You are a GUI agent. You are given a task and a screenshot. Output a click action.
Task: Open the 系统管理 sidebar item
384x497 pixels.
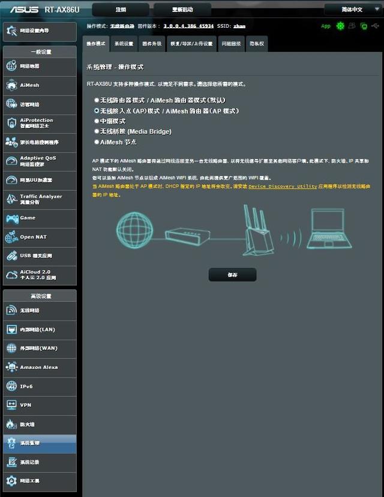click(x=40, y=443)
